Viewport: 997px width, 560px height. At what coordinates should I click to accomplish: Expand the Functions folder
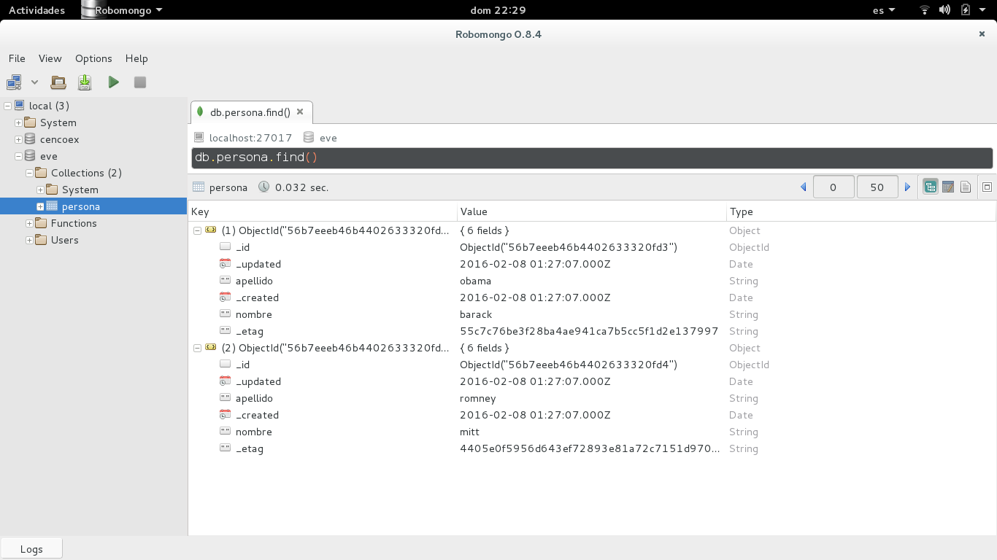[29, 223]
